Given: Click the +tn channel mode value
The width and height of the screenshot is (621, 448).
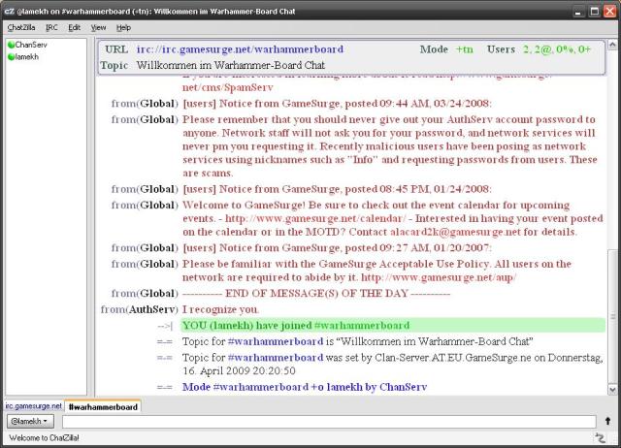Looking at the screenshot, I should tap(464, 49).
